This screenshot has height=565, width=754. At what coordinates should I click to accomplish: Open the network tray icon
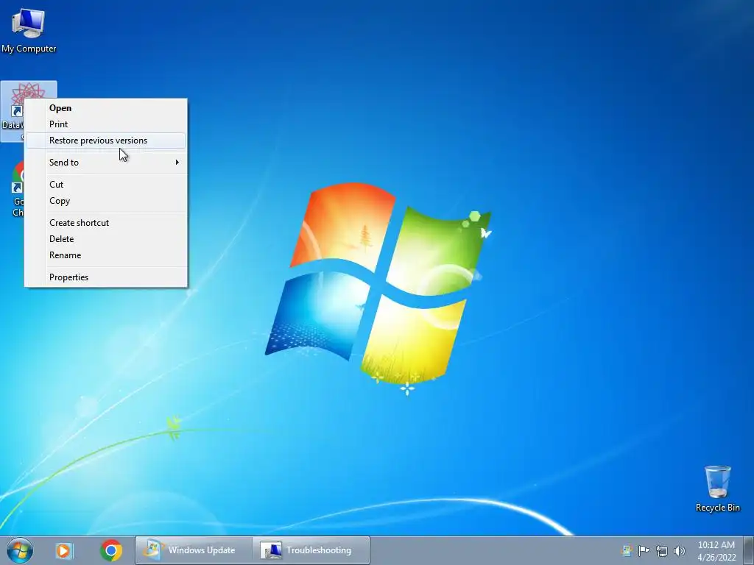(x=662, y=550)
